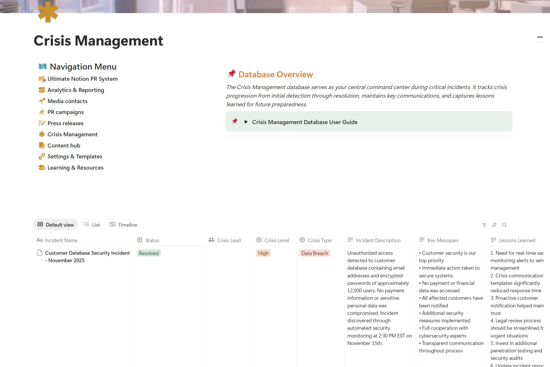
Task: Click the page icon beside Customer Database incident
Action: (40, 253)
